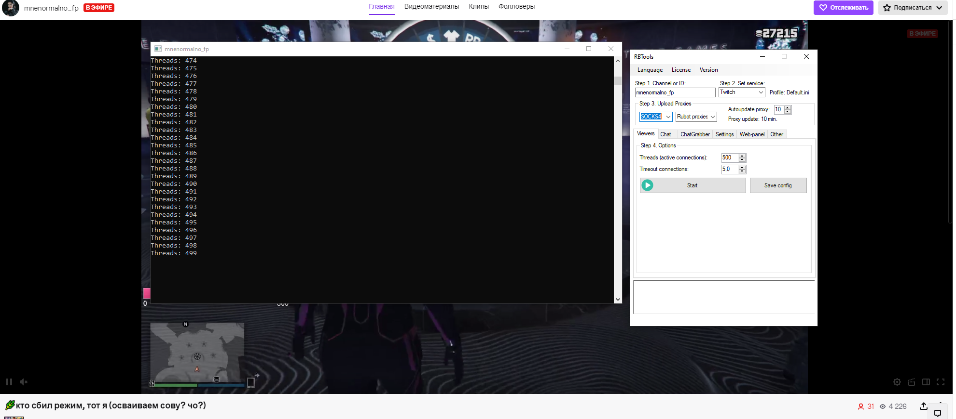The image size is (956, 419).
Task: Click the chat bubble icon
Action: point(938,413)
